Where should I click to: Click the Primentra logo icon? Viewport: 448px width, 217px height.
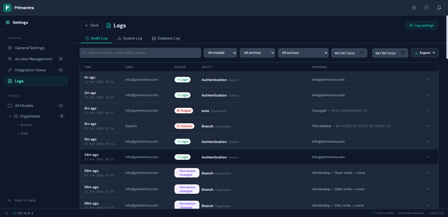(7, 8)
